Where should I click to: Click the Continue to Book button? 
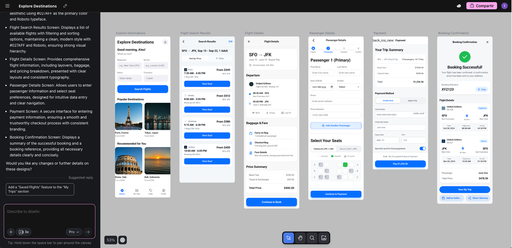[x=271, y=202]
